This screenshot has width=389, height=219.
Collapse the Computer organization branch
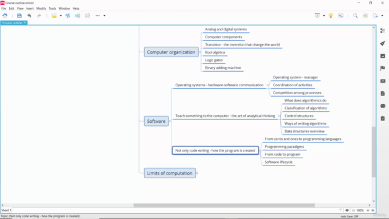[200, 52]
